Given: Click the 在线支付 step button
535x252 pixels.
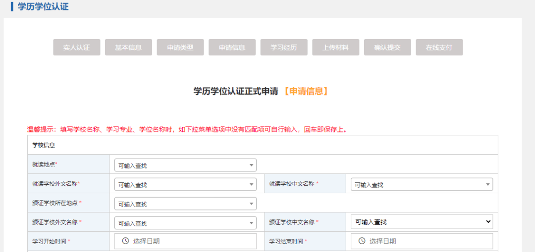Looking at the screenshot, I should [x=439, y=47].
